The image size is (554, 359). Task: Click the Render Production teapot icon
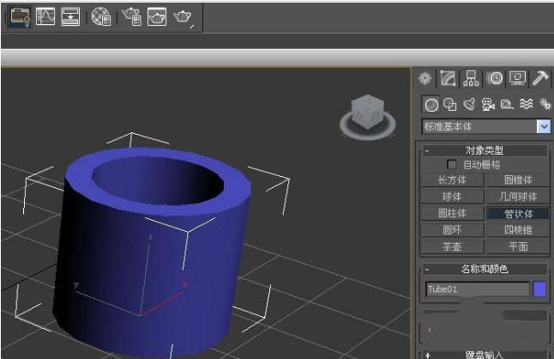click(x=183, y=15)
